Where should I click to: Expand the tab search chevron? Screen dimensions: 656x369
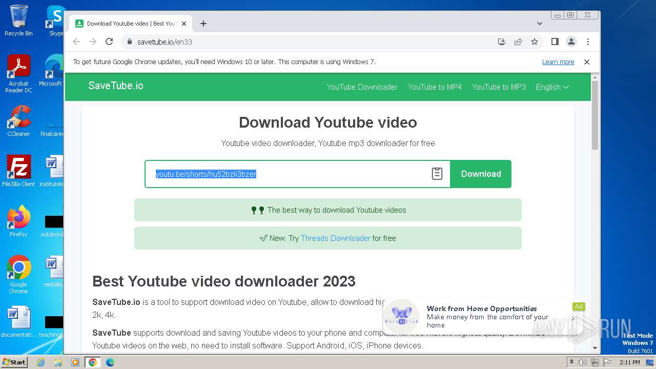[540, 24]
